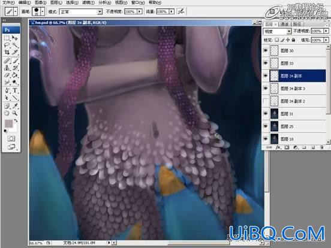Select the Paint Bucket tool

[x=14, y=75]
